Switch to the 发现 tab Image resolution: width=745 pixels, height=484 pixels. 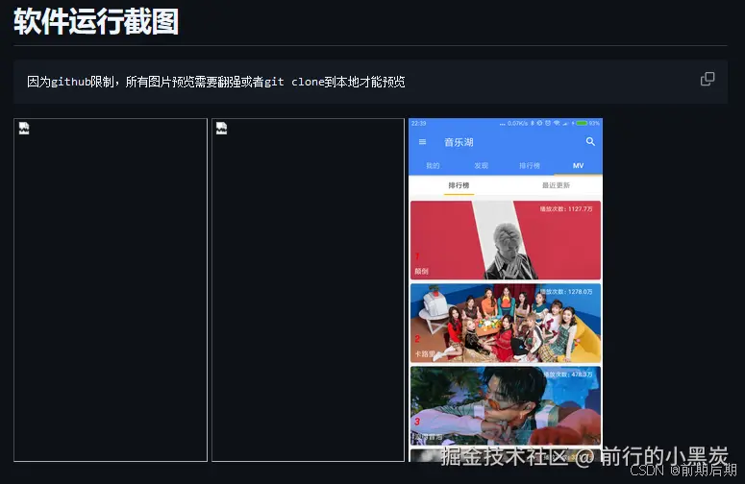pos(481,165)
